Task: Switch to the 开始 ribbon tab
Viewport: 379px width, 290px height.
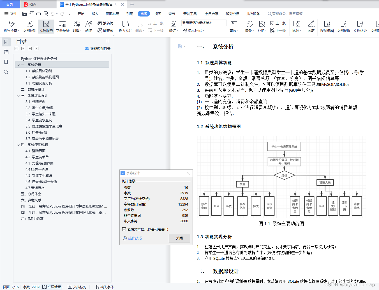Action: [81, 14]
